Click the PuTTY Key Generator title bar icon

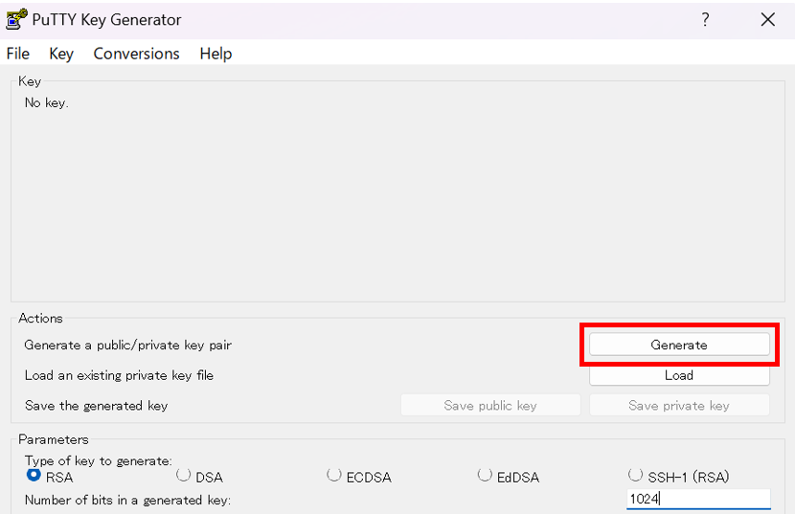point(16,19)
